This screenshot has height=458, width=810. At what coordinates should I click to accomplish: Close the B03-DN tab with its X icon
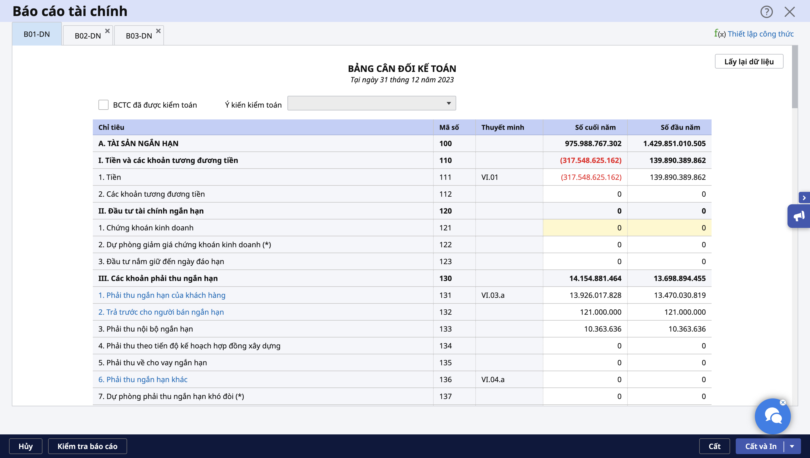(x=158, y=31)
